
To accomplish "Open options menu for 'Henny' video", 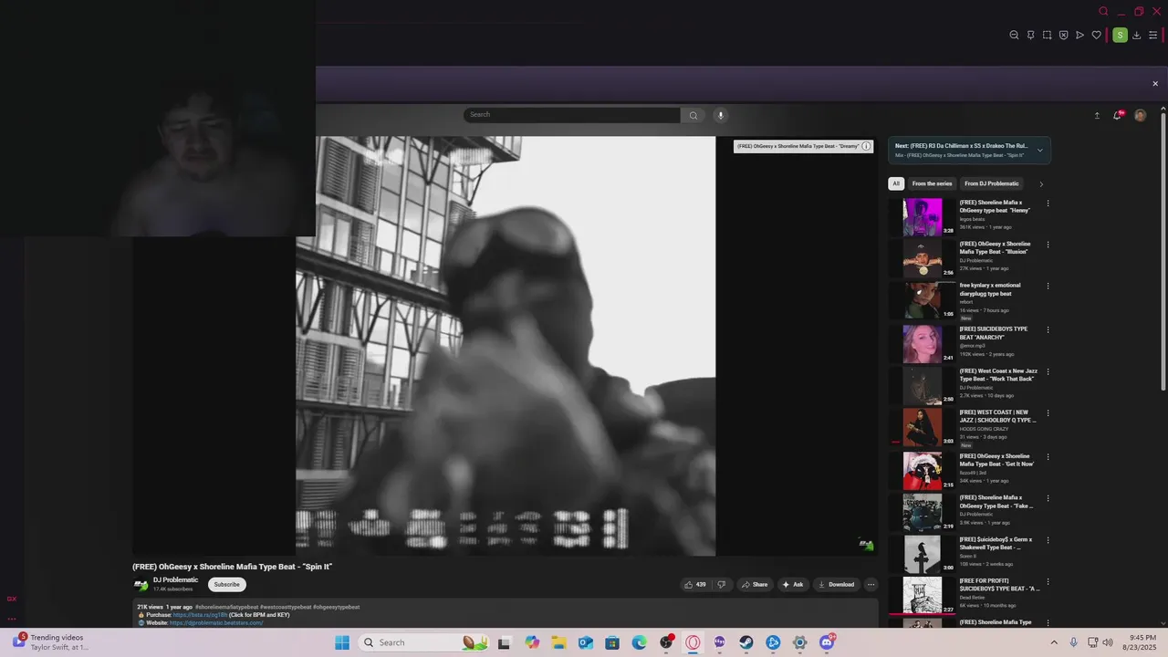I will 1048,203.
